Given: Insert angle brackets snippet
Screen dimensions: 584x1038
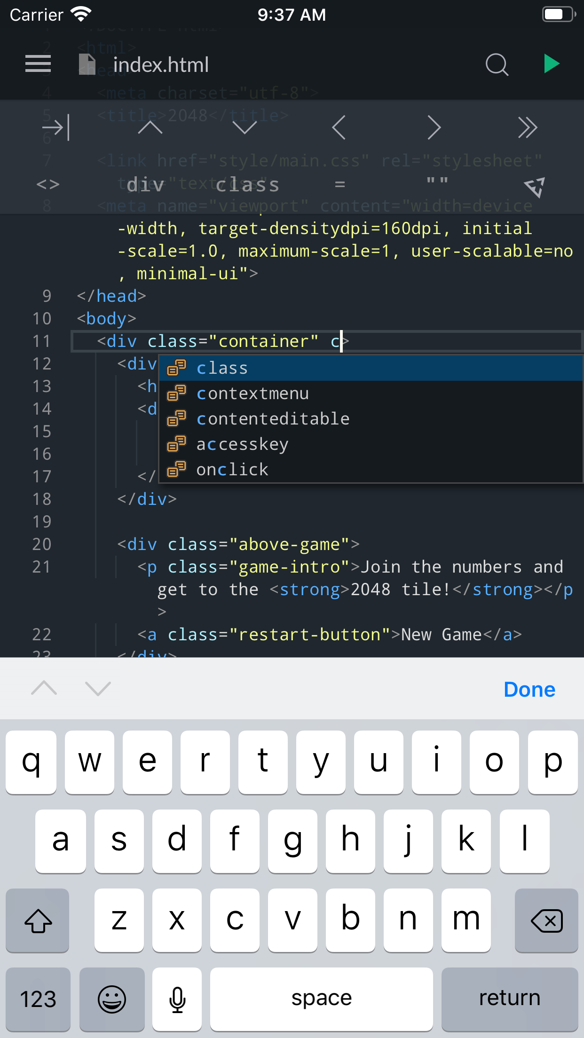Looking at the screenshot, I should (x=48, y=184).
